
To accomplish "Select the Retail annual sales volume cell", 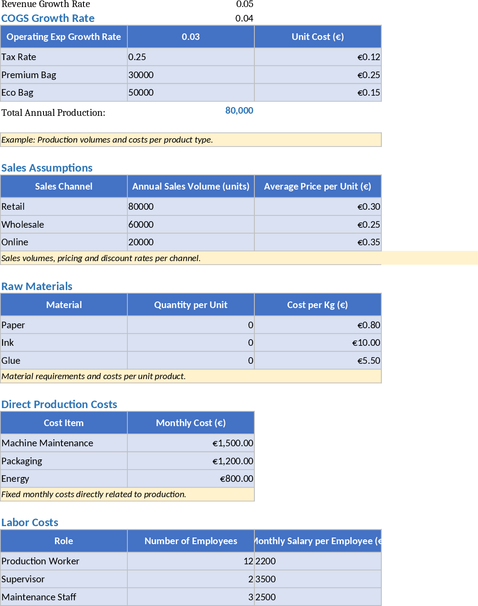I will 190,207.
